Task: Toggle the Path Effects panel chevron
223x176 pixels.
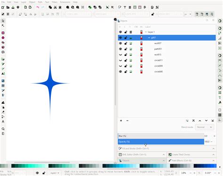Action: pos(214,161)
